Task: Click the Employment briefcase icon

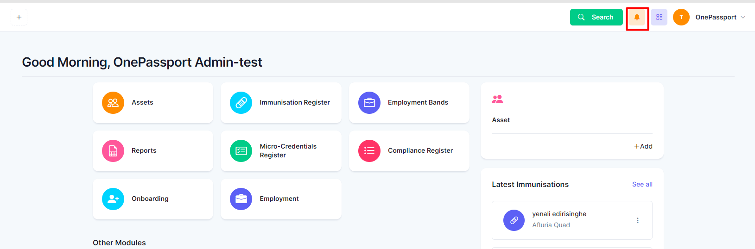Action: 241,199
